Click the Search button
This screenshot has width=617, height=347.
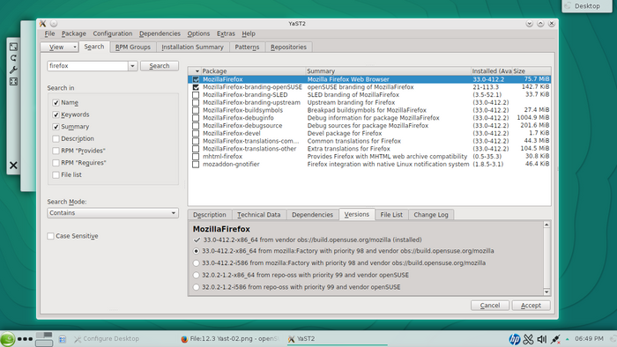(160, 66)
